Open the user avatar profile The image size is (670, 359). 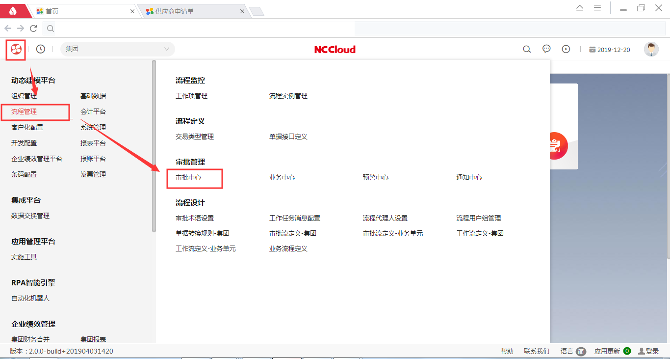[651, 49]
